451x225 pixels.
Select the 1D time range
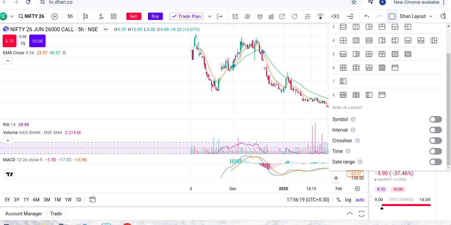click(78, 200)
